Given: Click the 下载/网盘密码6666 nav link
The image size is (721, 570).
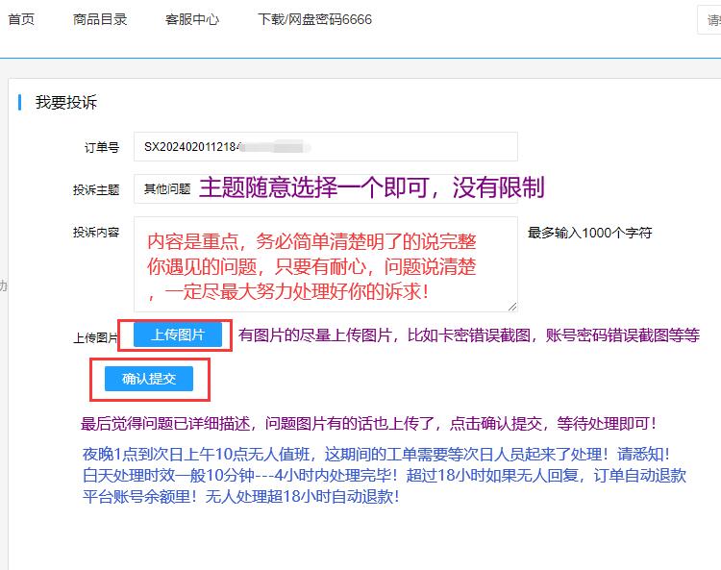Looking at the screenshot, I should [x=314, y=19].
